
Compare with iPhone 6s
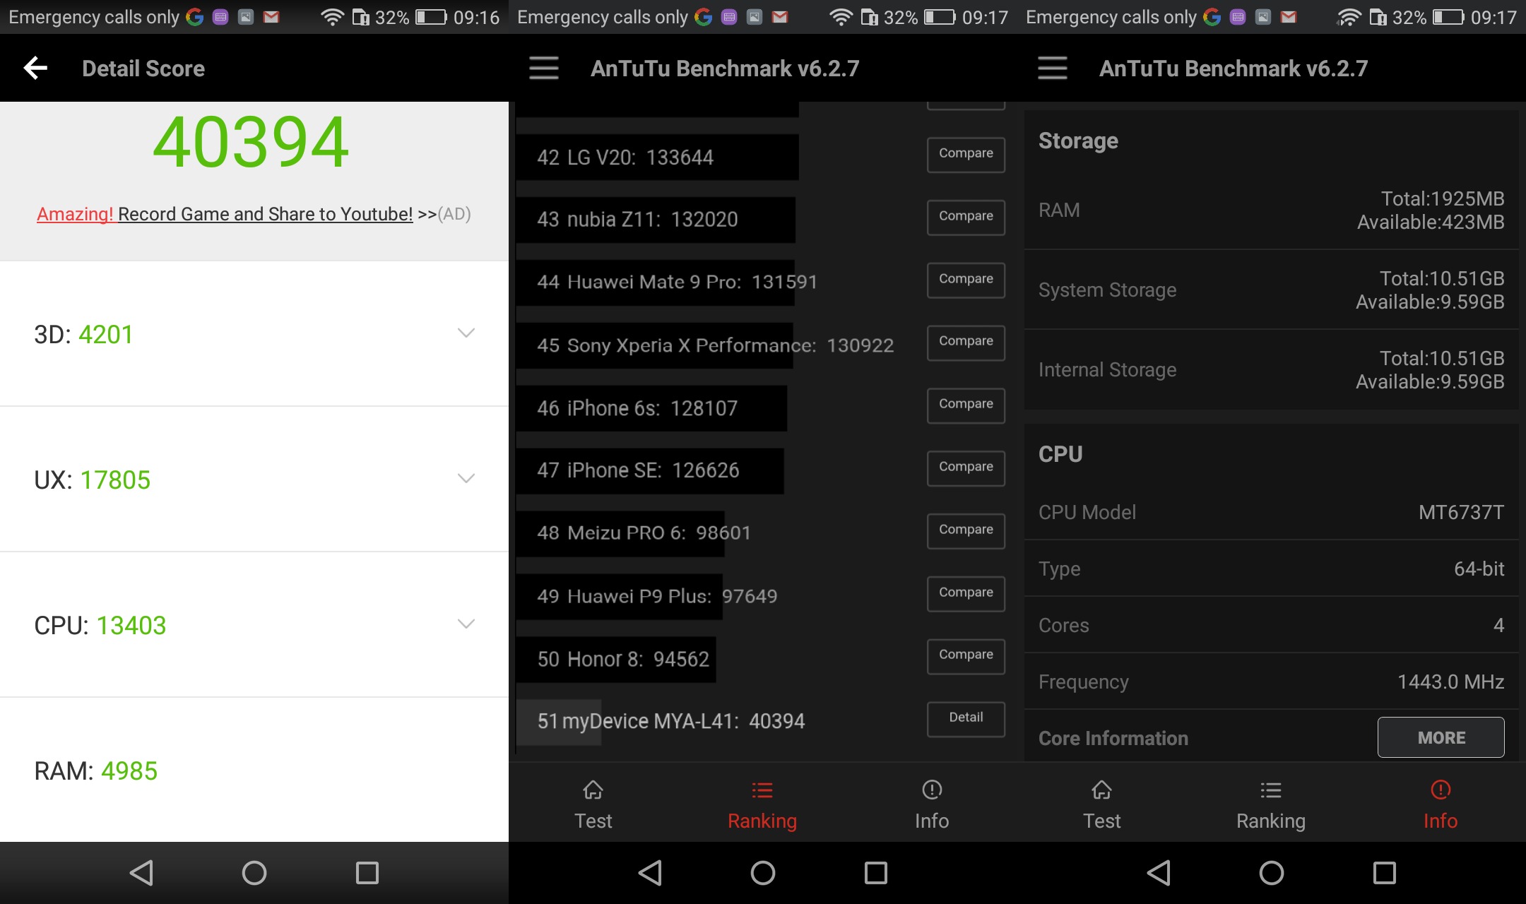tap(966, 405)
